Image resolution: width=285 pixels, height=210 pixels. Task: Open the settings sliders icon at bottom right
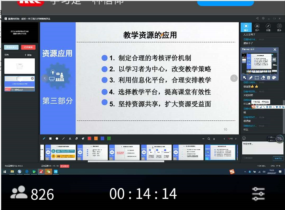(x=258, y=193)
